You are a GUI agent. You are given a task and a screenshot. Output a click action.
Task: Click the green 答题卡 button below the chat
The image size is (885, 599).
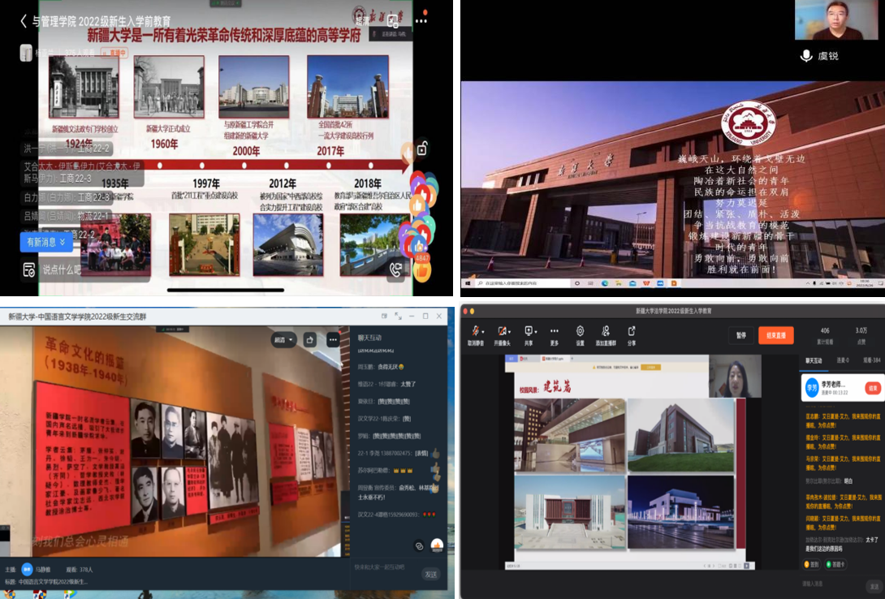click(x=836, y=564)
